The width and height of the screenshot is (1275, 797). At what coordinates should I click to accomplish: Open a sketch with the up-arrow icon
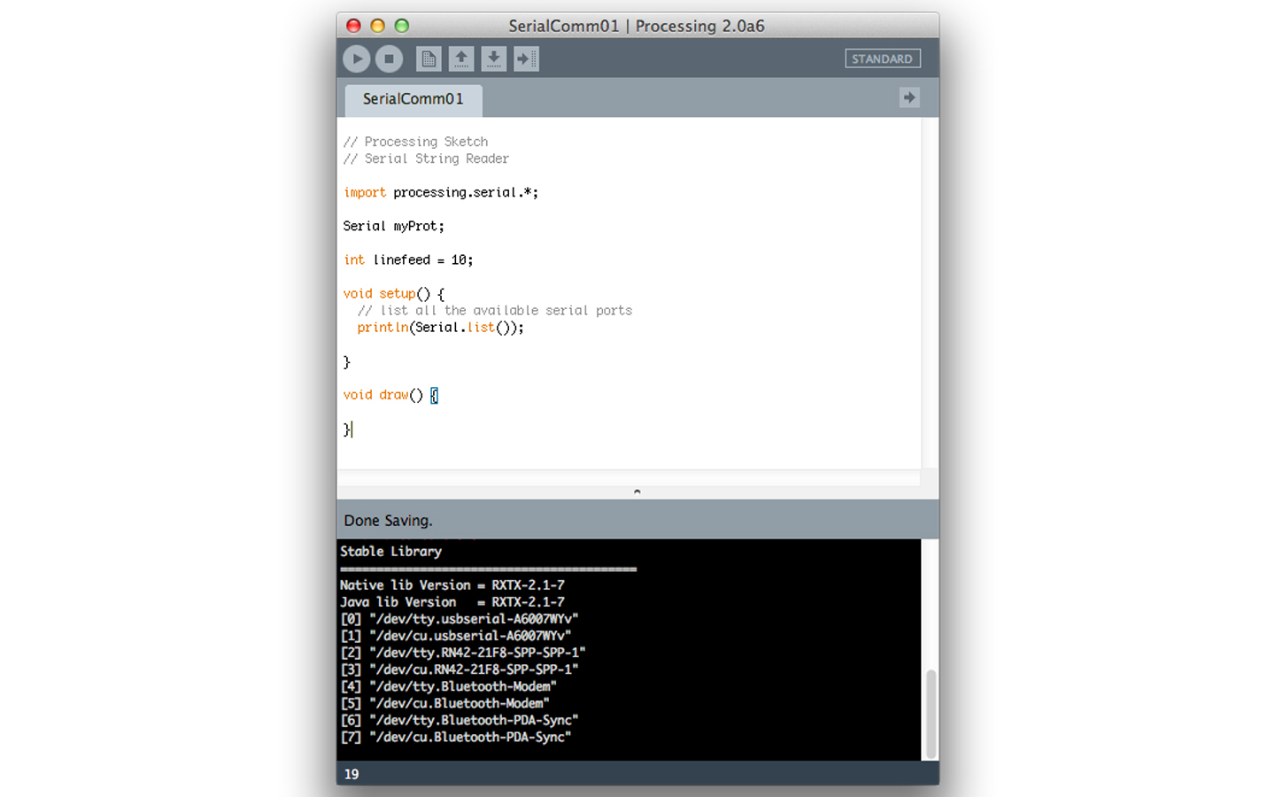tap(461, 59)
